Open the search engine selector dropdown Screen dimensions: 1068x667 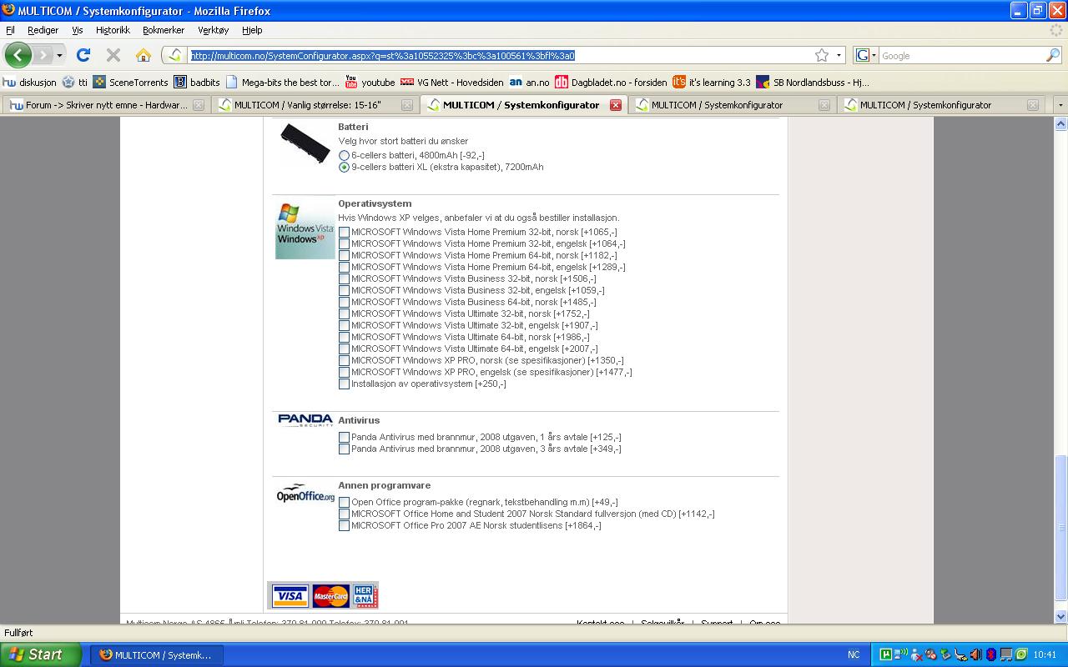point(866,55)
